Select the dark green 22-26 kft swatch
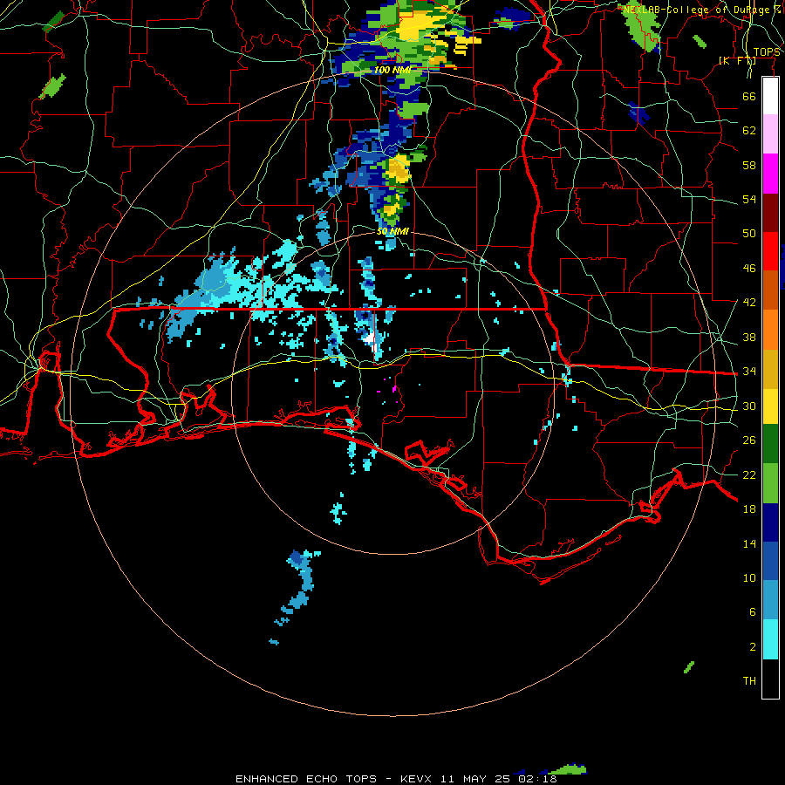The width and height of the screenshot is (785, 785). click(x=770, y=444)
